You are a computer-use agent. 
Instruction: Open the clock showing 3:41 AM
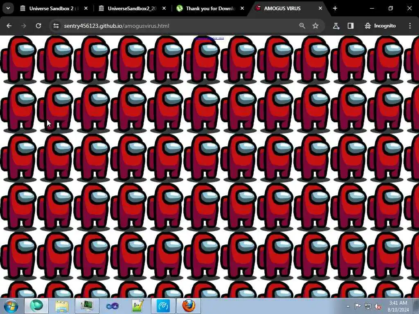(x=398, y=306)
